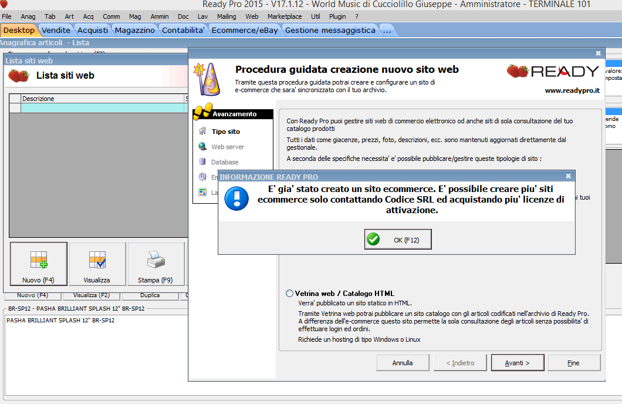
Task: Close the website creation wizard window
Action: (598, 53)
